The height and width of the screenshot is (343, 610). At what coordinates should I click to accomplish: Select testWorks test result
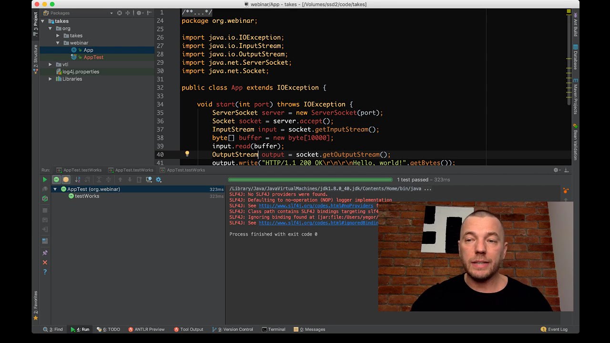[x=87, y=196]
